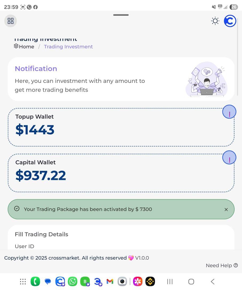Launch the Binance app icon
242x290 pixels.
(x=150, y=281)
